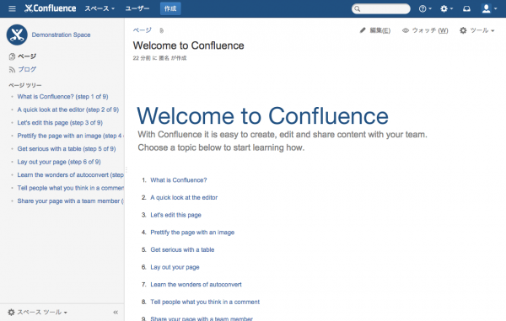Open tree item Share your page with a team member
The image size is (506, 321).
(70, 201)
